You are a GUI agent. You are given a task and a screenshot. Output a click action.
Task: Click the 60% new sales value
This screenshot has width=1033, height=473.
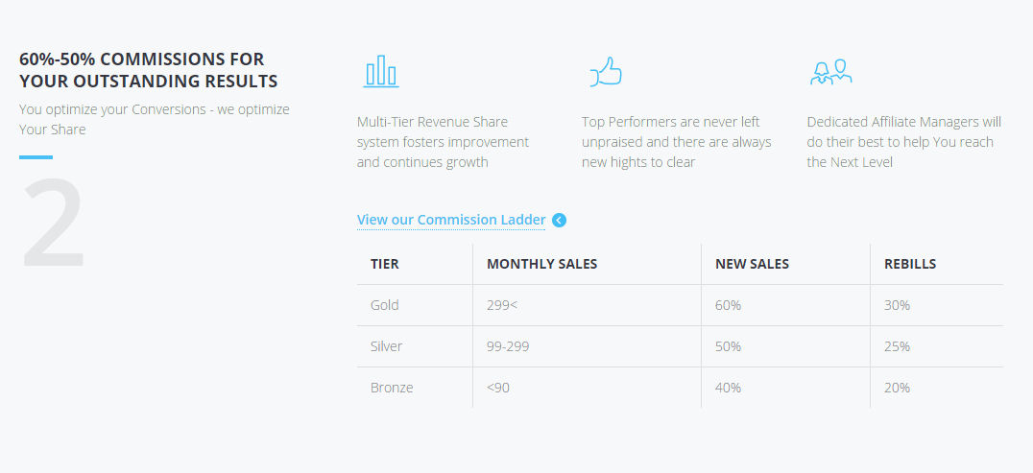(728, 306)
